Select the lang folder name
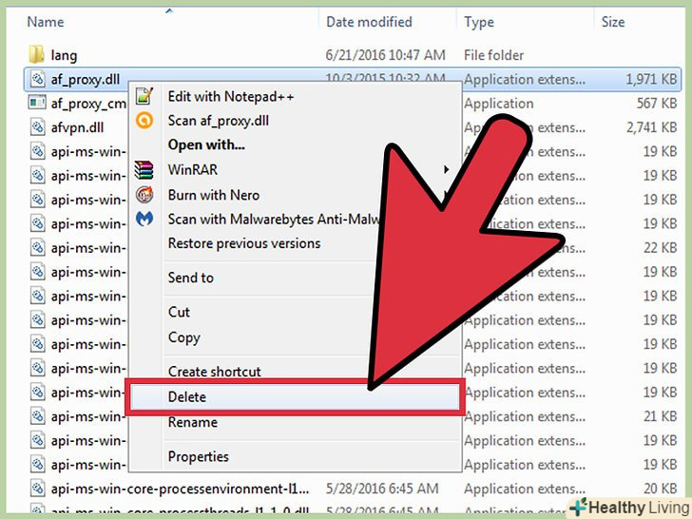The width and height of the screenshot is (692, 519). (64, 55)
